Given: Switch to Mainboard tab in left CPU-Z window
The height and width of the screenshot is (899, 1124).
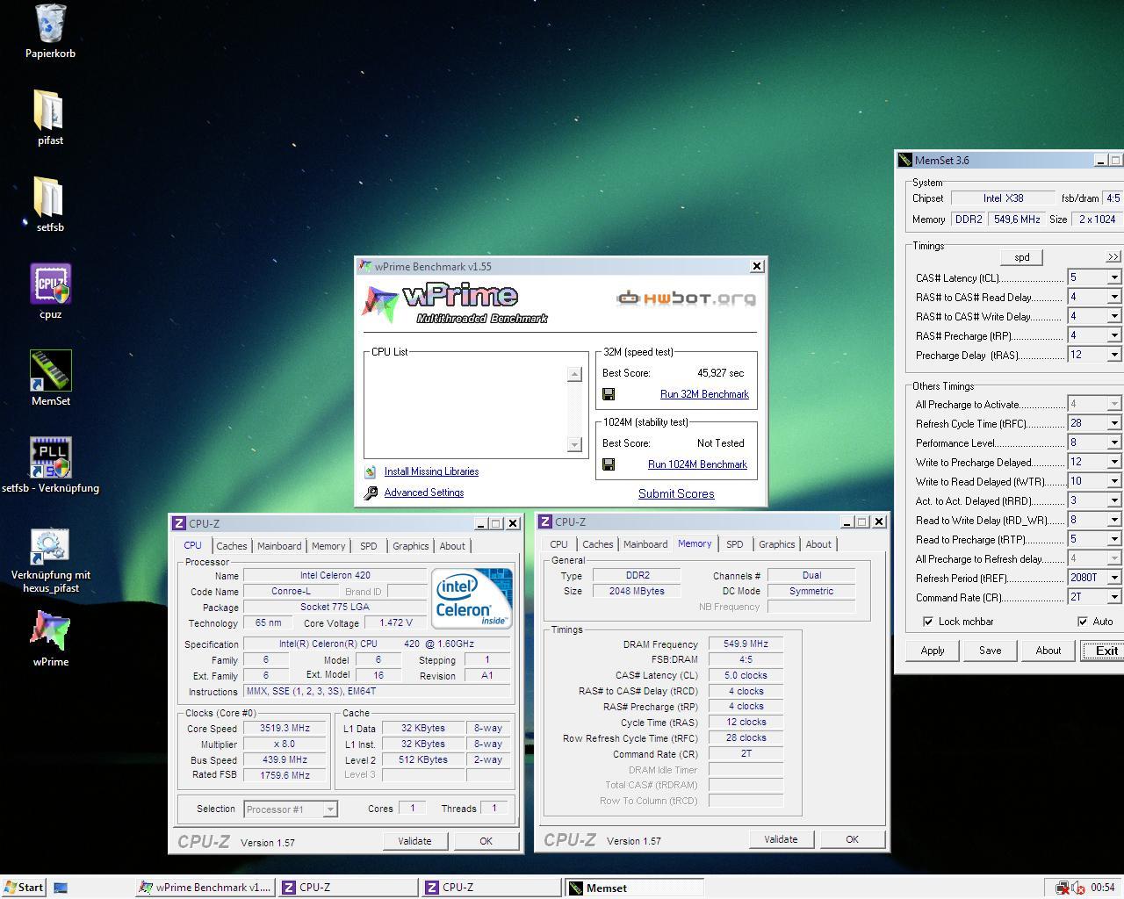Looking at the screenshot, I should click(x=279, y=546).
